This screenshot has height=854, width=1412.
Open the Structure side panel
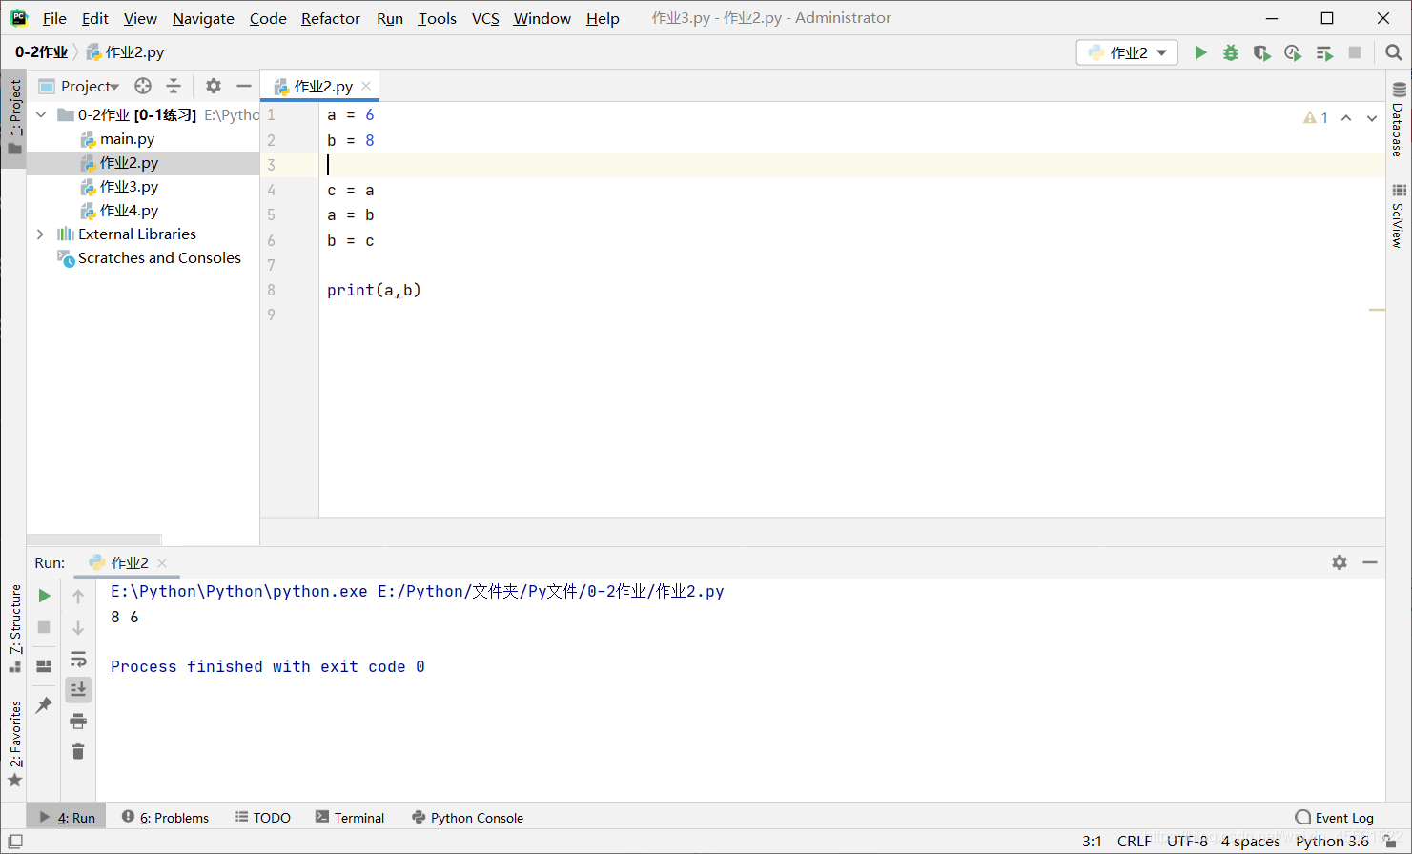click(x=15, y=628)
